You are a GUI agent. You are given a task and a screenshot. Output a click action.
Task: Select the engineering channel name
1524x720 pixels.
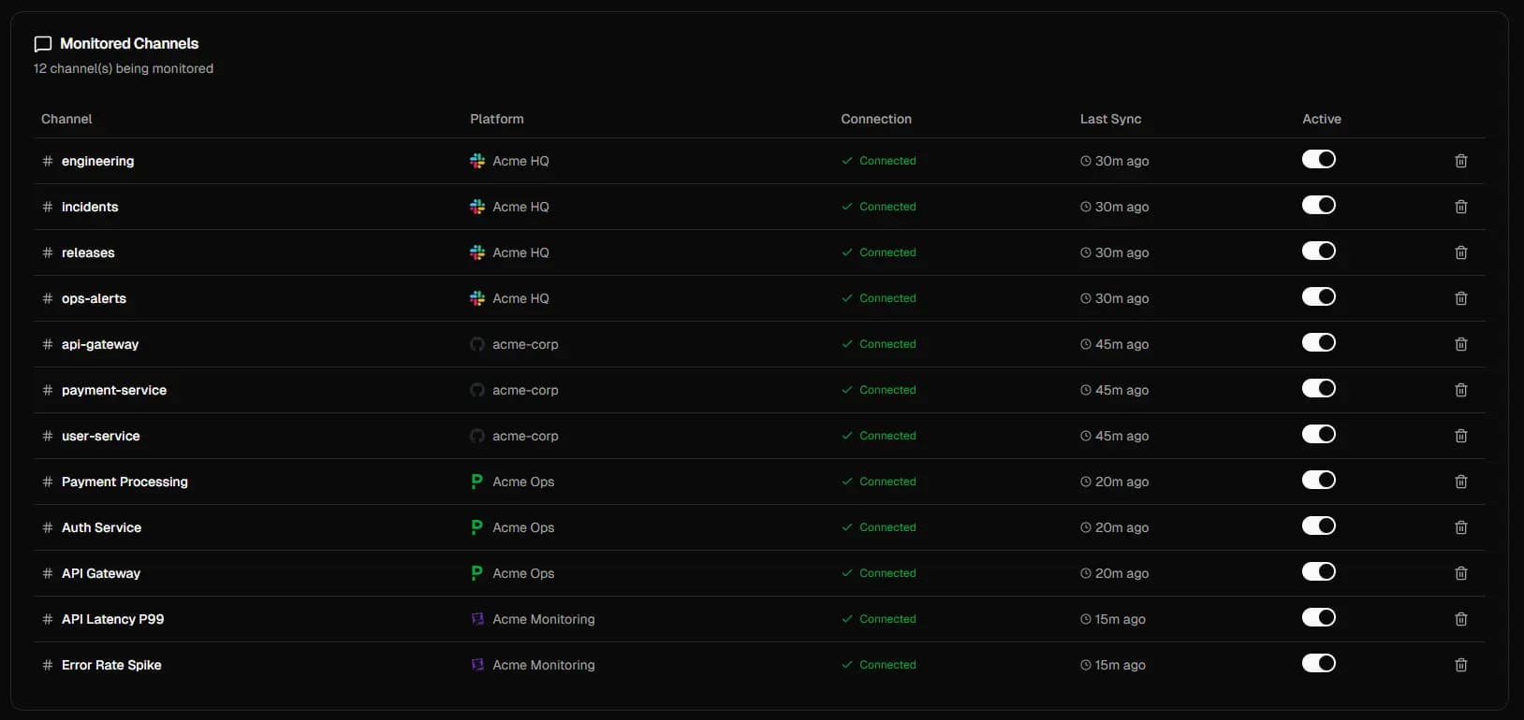coord(97,161)
